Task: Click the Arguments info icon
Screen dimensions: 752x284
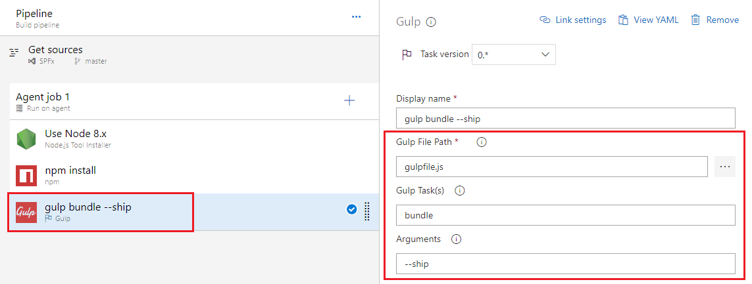Action: tap(456, 239)
